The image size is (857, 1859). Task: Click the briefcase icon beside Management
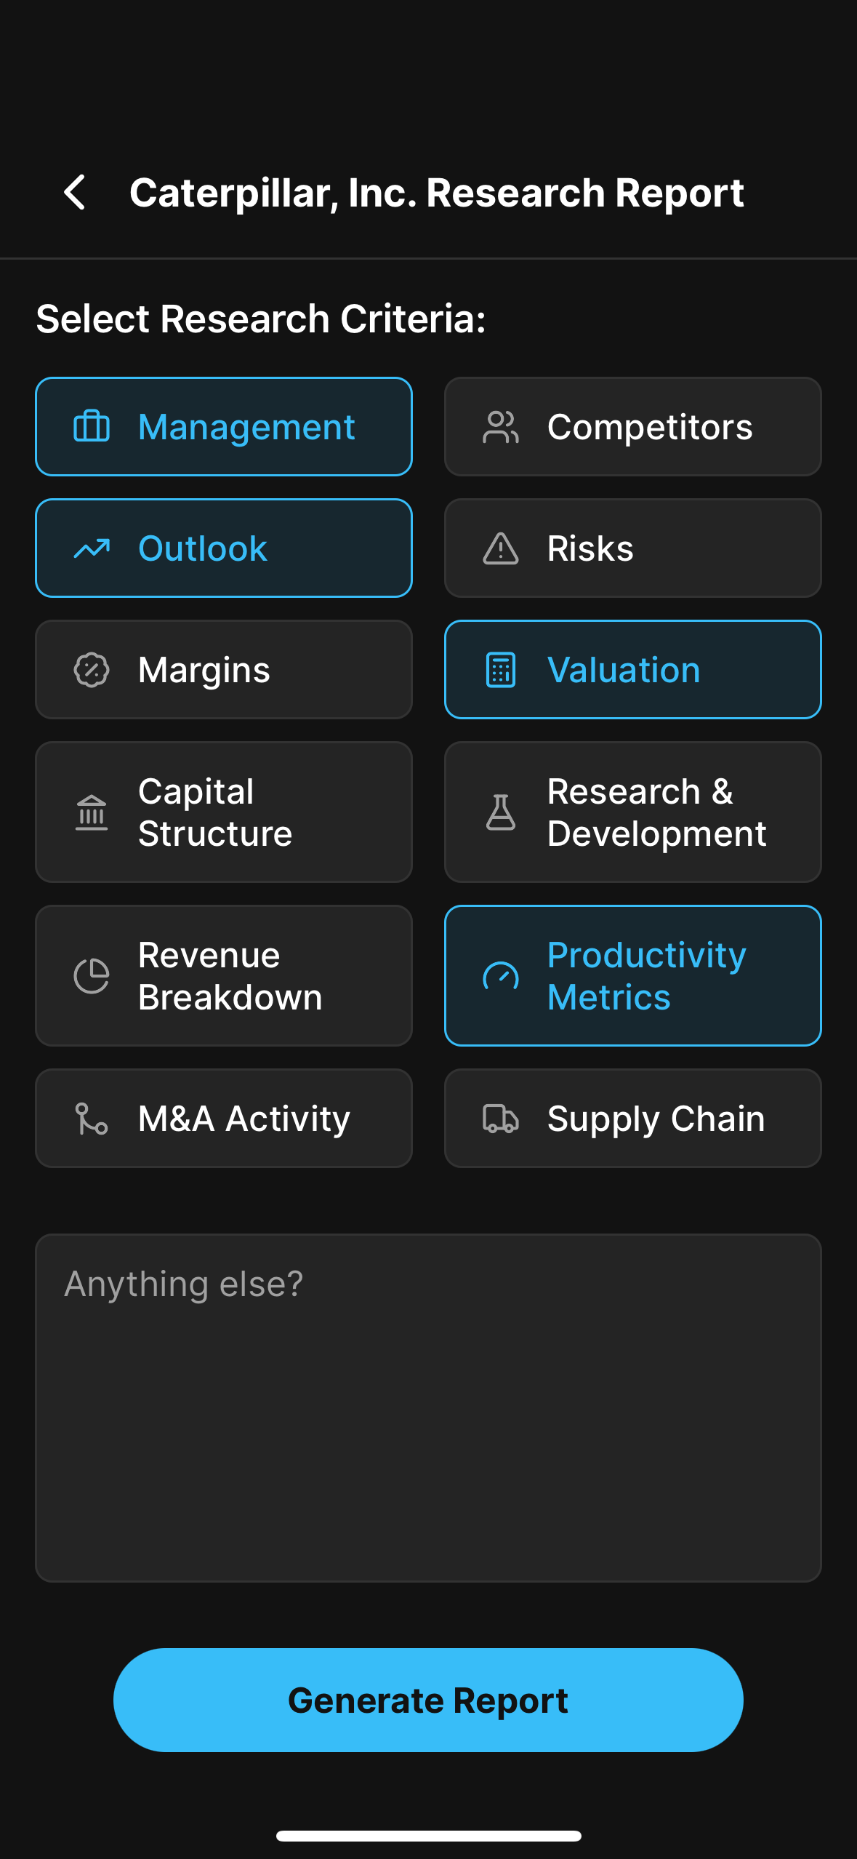[x=92, y=426]
